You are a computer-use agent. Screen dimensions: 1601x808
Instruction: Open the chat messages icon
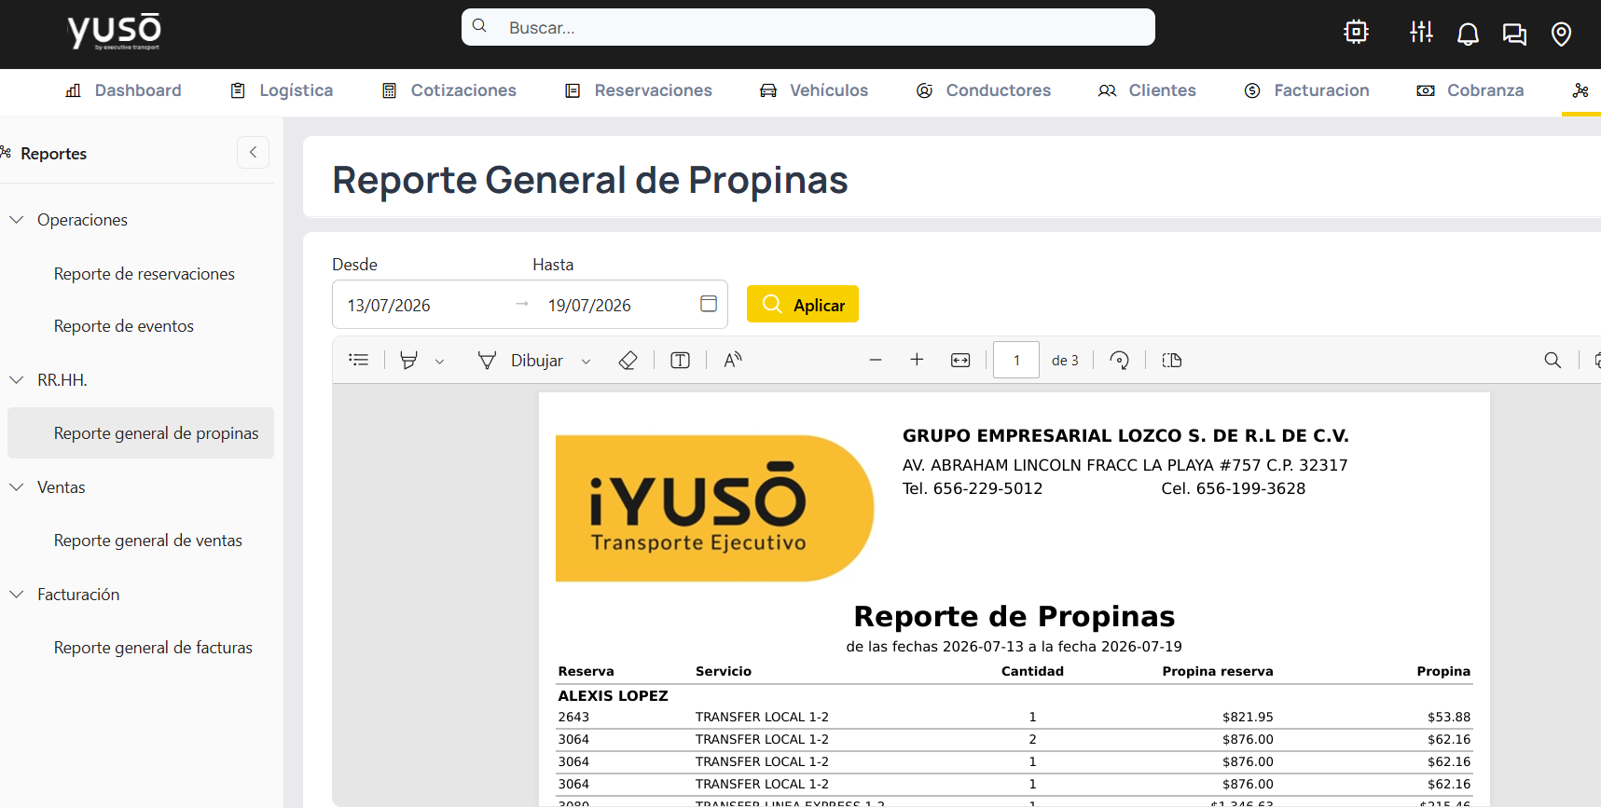click(x=1514, y=34)
